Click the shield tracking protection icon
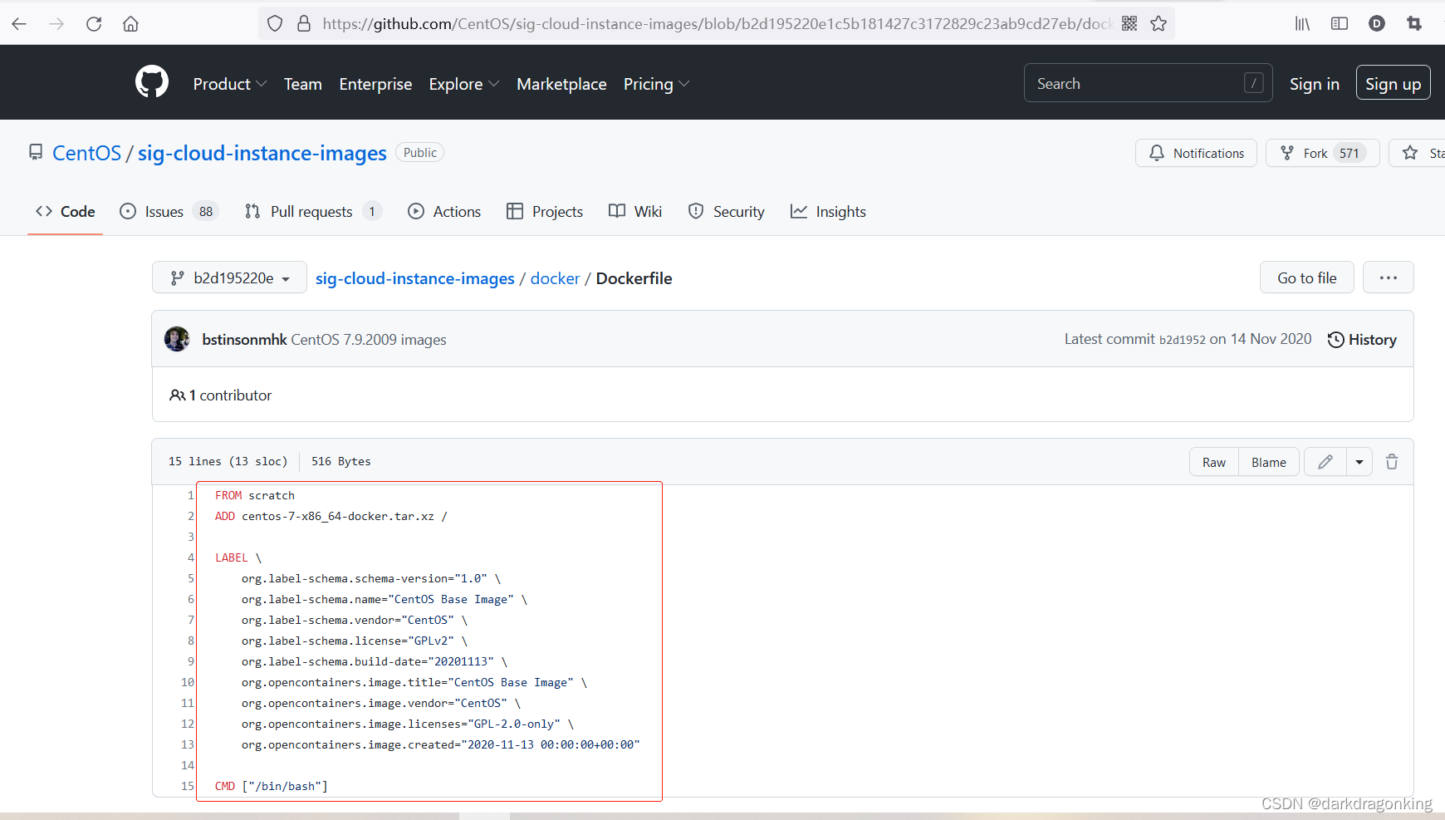This screenshot has height=820, width=1445. (x=275, y=24)
